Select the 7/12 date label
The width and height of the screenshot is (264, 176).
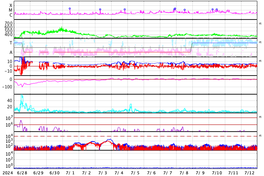point(249,173)
